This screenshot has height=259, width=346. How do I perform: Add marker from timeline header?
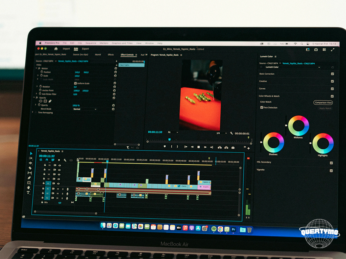tap(59, 160)
